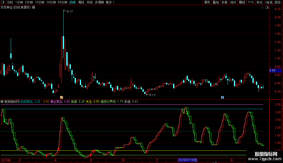The width and height of the screenshot is (283, 163).
Task: Expand the 更多 periods menu
Action: point(110,2)
